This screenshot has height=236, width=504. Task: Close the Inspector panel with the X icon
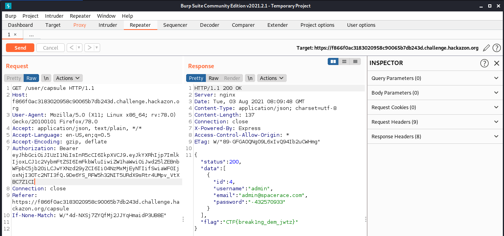497,63
